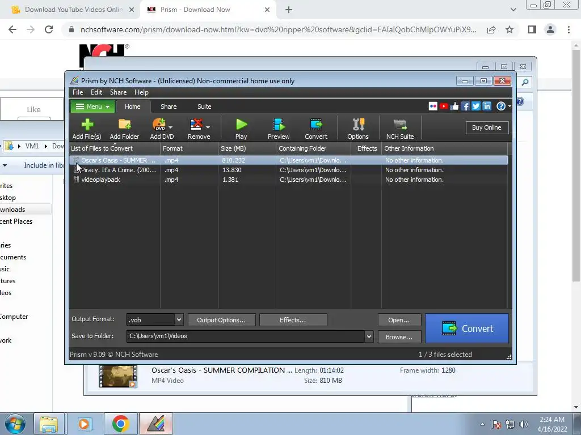Click the NCH Suite toolbar icon
The height and width of the screenshot is (435, 581).
tap(400, 129)
